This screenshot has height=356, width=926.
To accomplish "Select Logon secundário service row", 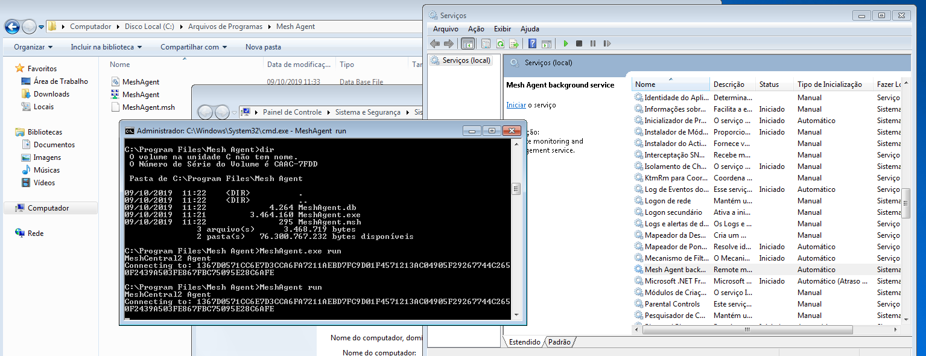I will (767, 212).
